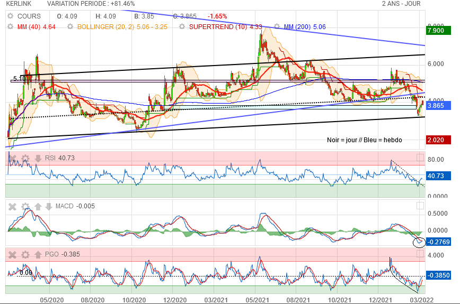460x304 pixels.
Task: Open the COURS settings gear
Action: point(10,16)
